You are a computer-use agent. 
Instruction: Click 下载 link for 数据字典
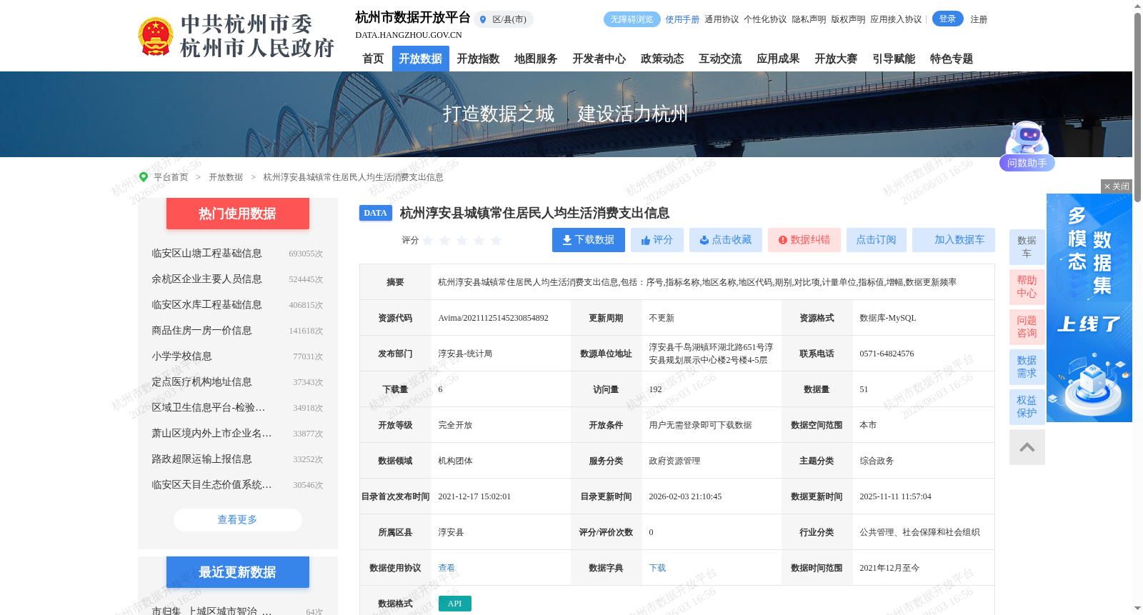657,568
